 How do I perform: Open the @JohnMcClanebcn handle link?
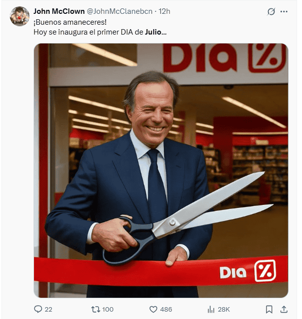coord(120,11)
